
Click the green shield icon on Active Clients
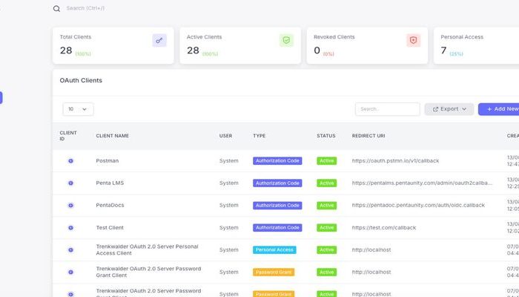click(x=286, y=41)
